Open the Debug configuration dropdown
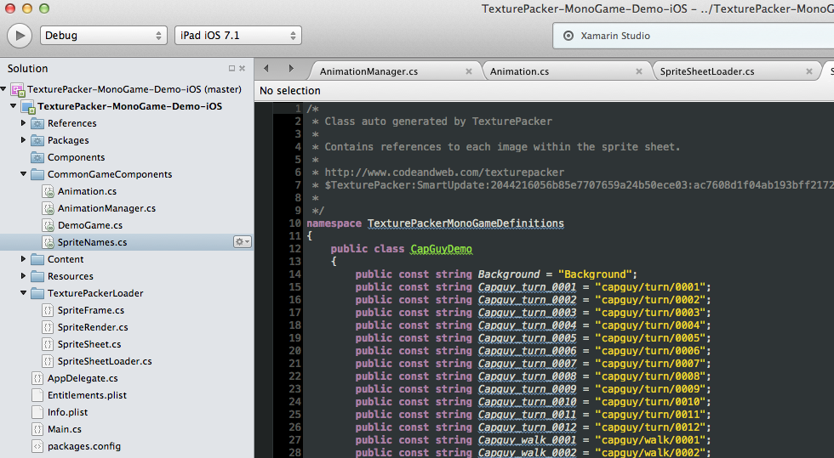Screen dimensions: 834x458 coord(103,36)
